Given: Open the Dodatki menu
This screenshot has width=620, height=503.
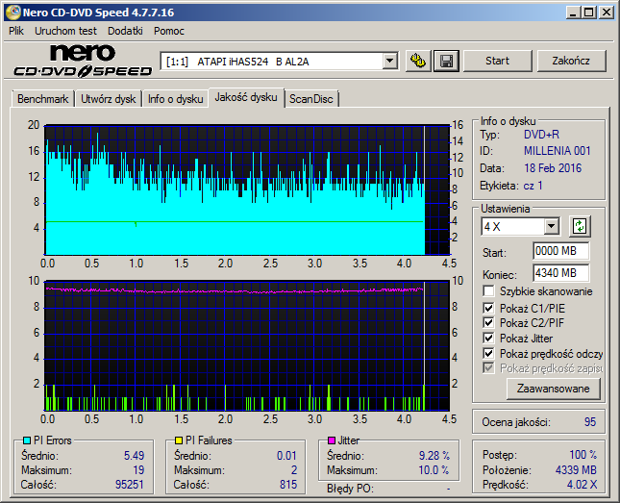Looking at the screenshot, I should pos(125,31).
